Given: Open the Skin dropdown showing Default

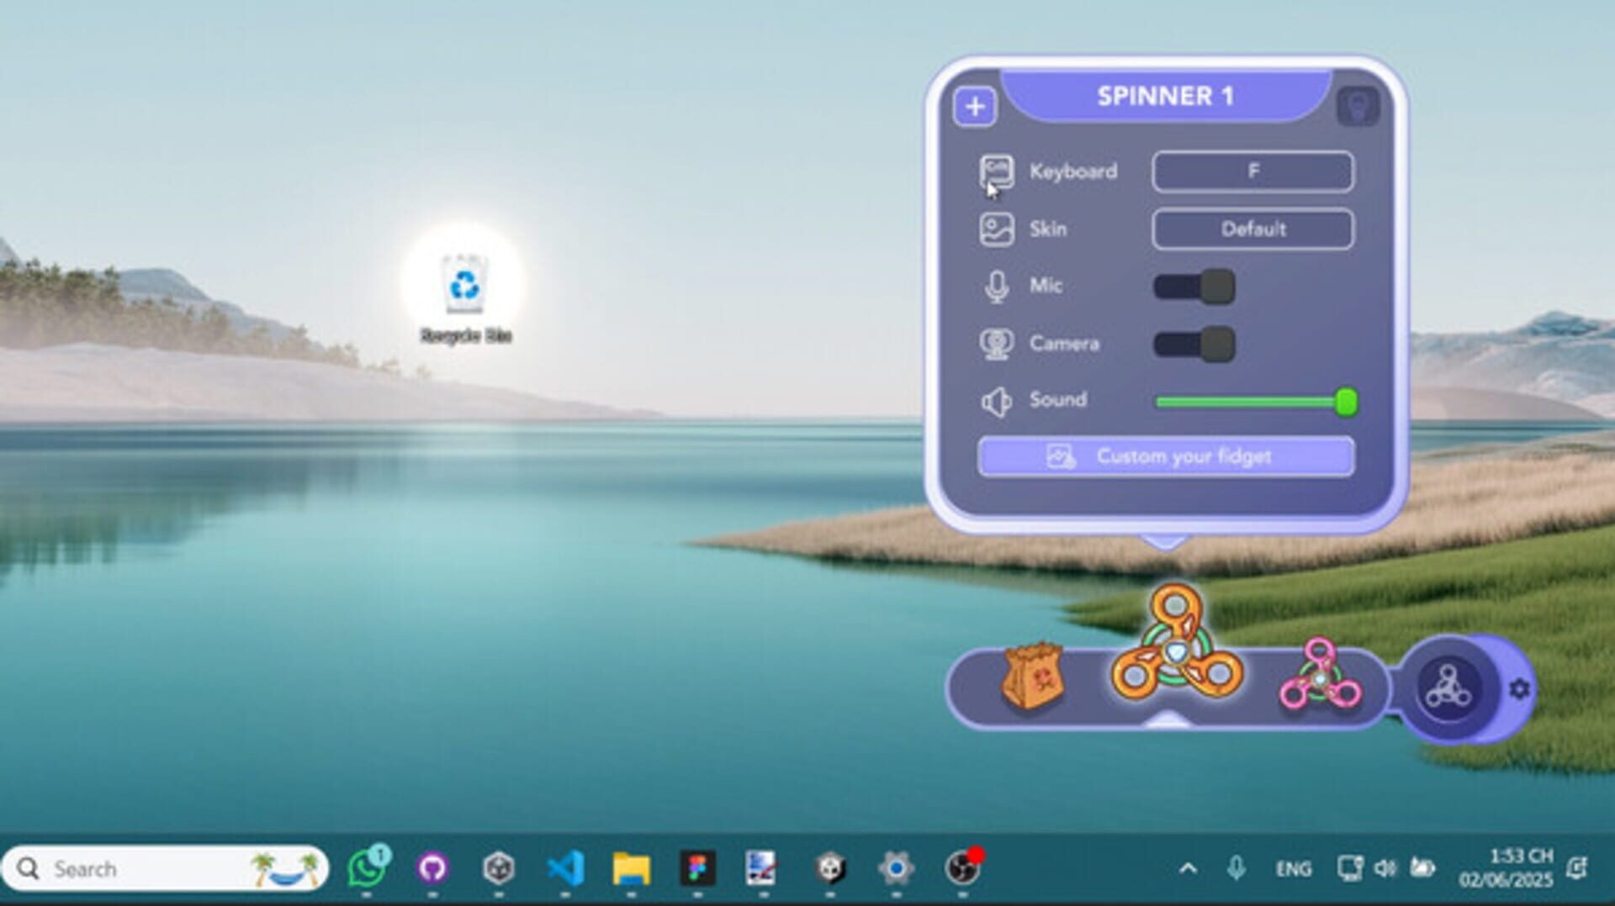Looking at the screenshot, I should (1252, 229).
